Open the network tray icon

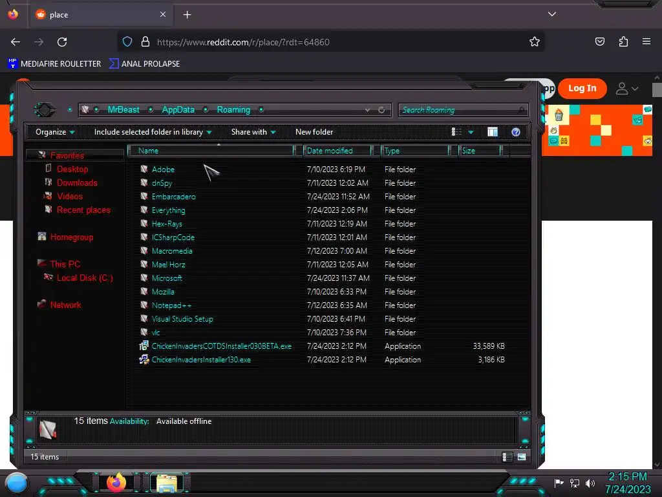(x=574, y=483)
